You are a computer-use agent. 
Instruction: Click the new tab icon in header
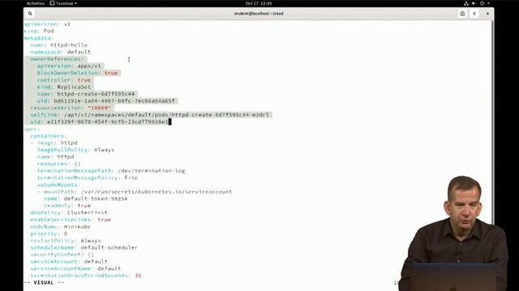462,14
